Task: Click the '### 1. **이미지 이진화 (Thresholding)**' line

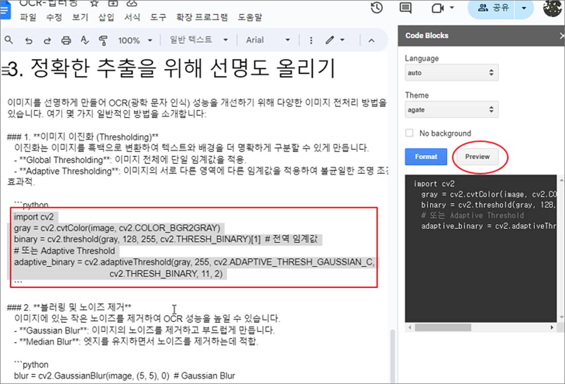Action: pos(83,137)
